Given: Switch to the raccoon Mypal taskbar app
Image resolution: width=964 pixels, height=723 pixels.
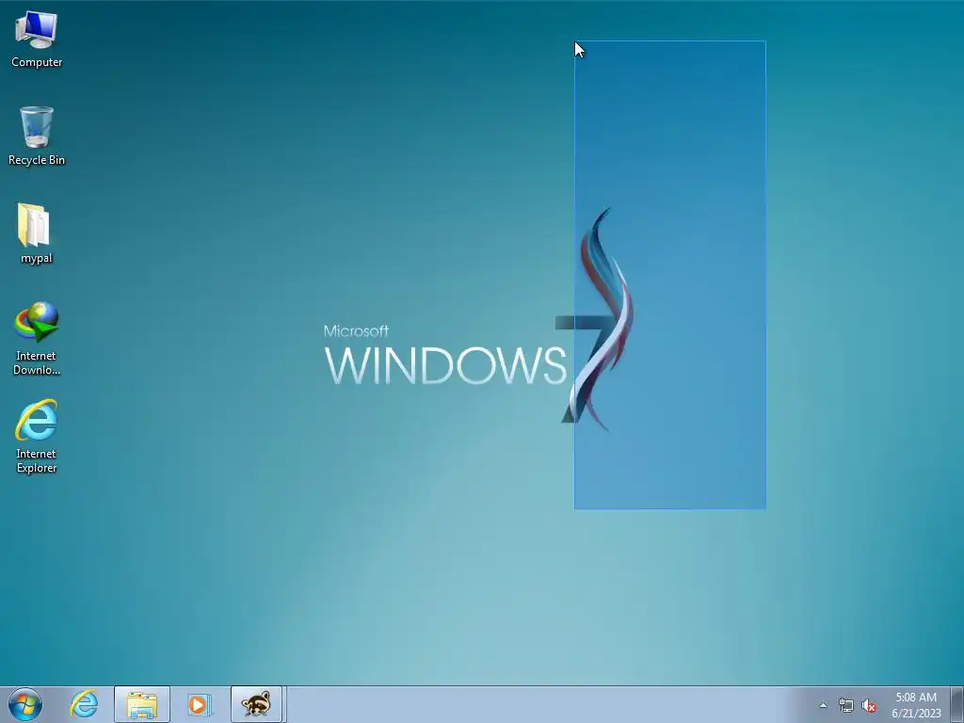Looking at the screenshot, I should [x=256, y=704].
